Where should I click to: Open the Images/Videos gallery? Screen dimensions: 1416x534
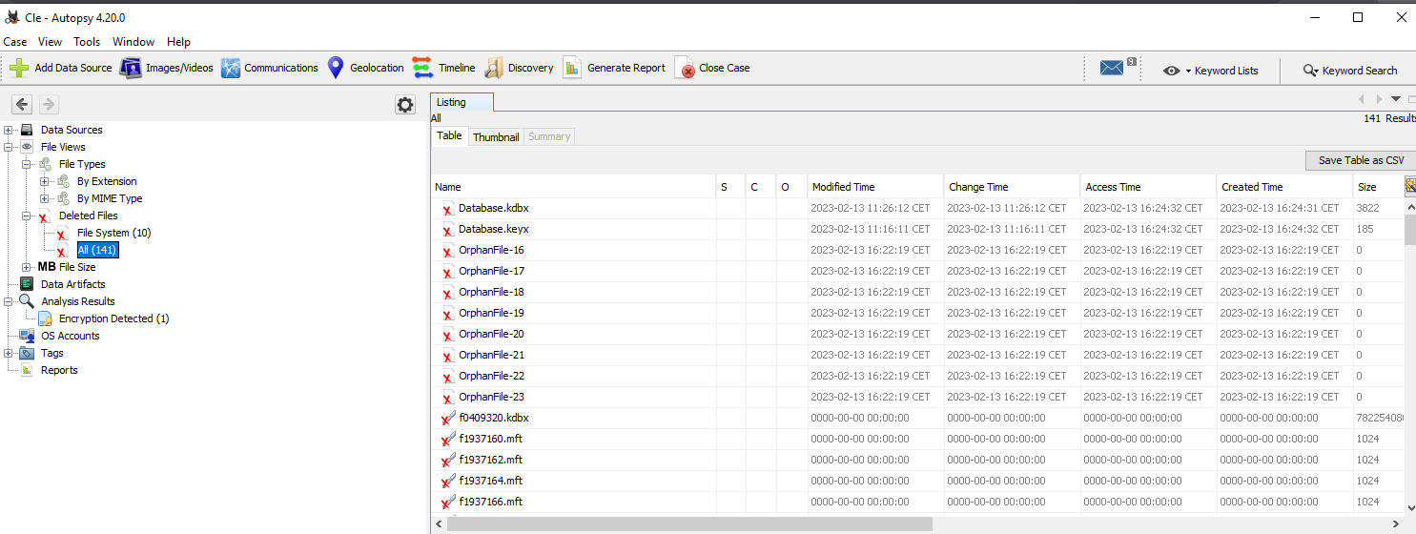[x=131, y=68]
